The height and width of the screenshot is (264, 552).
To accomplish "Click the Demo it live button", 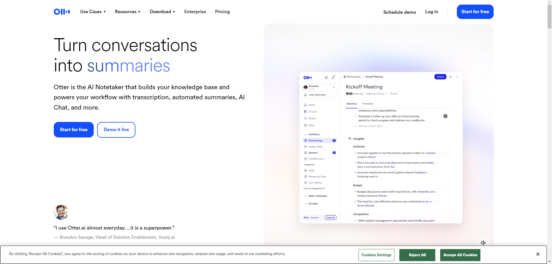I will [116, 130].
